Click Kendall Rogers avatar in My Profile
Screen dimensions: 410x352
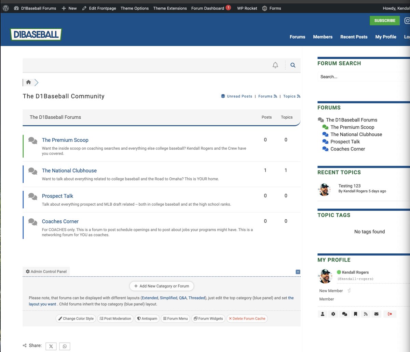coord(325,276)
